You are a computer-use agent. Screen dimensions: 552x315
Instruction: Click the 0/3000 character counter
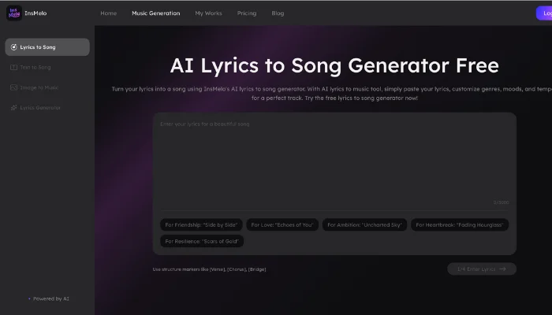point(501,202)
